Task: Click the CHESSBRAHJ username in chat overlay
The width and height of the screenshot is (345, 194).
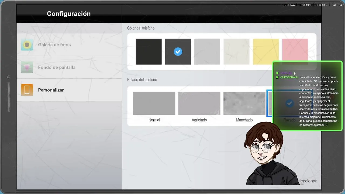Action: (x=289, y=77)
